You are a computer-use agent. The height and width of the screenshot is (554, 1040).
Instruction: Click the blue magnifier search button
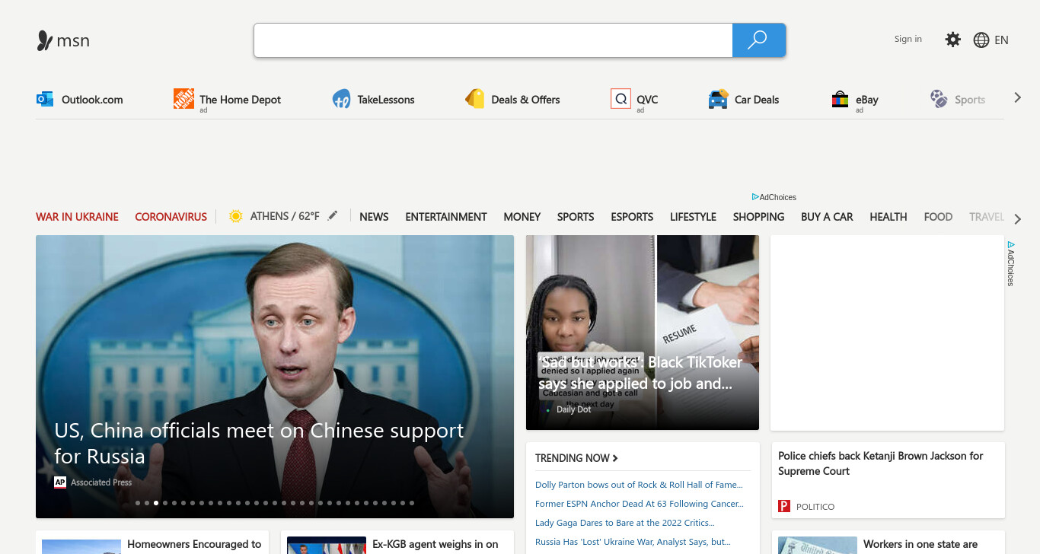[758, 40]
